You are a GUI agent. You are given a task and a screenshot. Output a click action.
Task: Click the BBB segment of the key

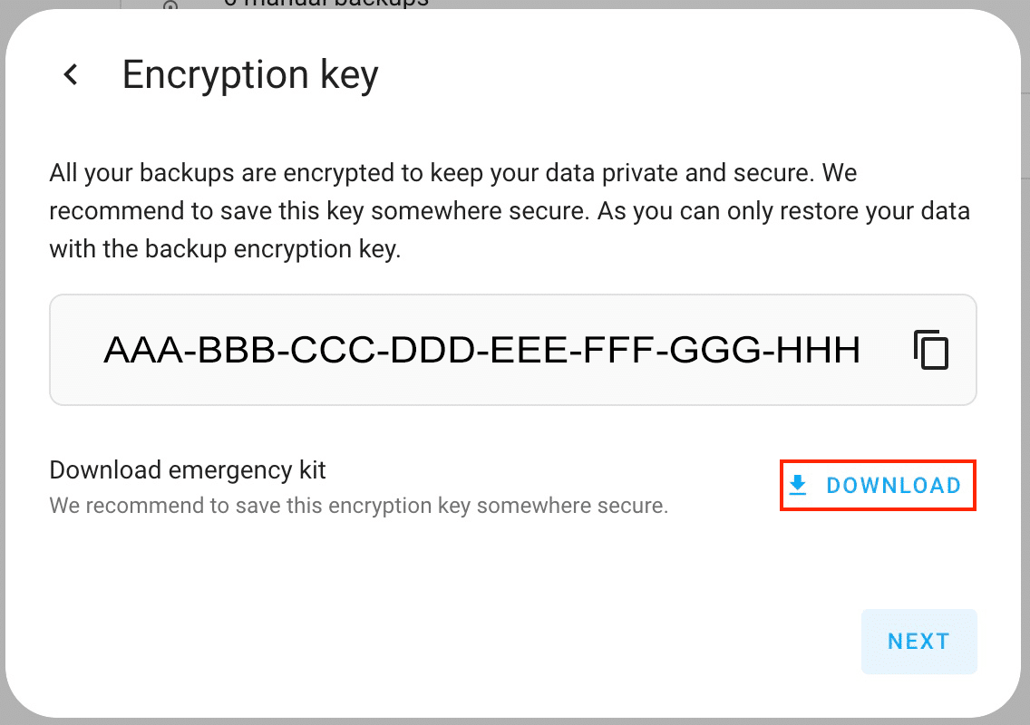[232, 350]
